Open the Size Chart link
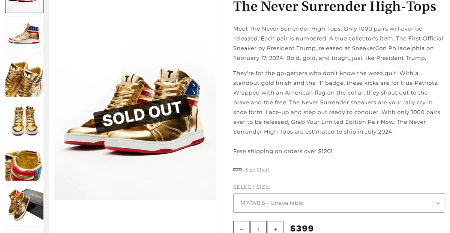 (258, 170)
